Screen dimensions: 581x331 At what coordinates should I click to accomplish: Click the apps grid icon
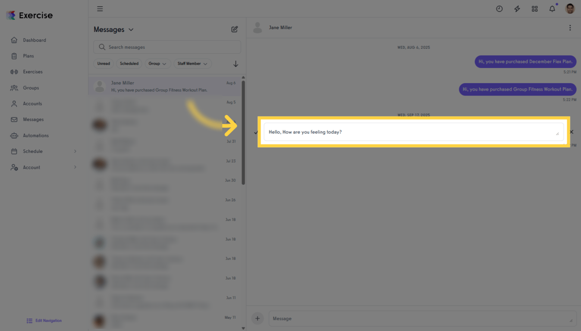[534, 8]
